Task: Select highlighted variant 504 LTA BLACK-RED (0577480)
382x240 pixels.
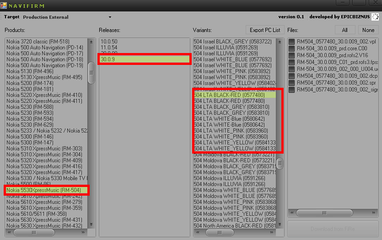Action: 235,95
